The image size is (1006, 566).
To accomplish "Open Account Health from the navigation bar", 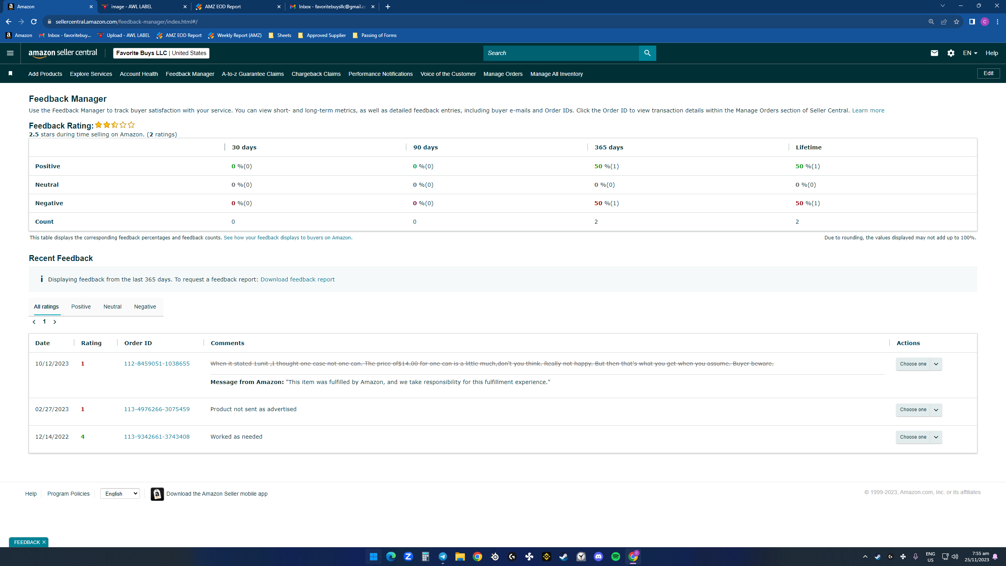I will point(139,74).
